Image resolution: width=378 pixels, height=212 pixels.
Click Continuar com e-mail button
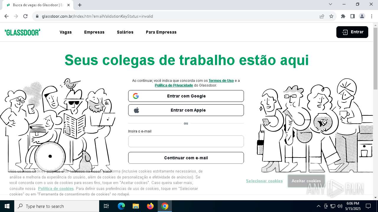(186, 158)
